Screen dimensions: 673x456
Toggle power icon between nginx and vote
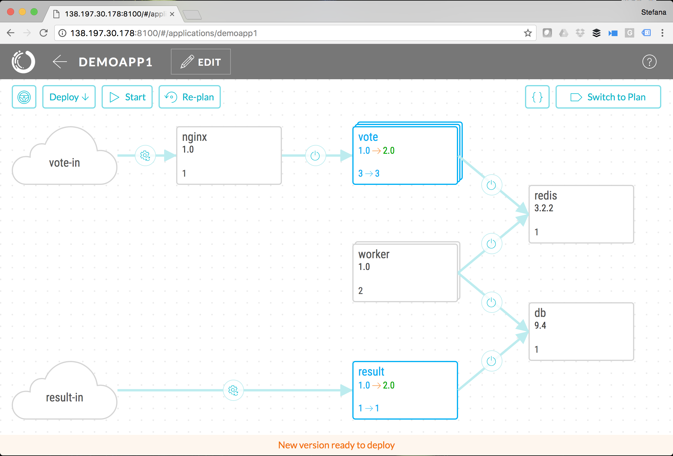(315, 156)
